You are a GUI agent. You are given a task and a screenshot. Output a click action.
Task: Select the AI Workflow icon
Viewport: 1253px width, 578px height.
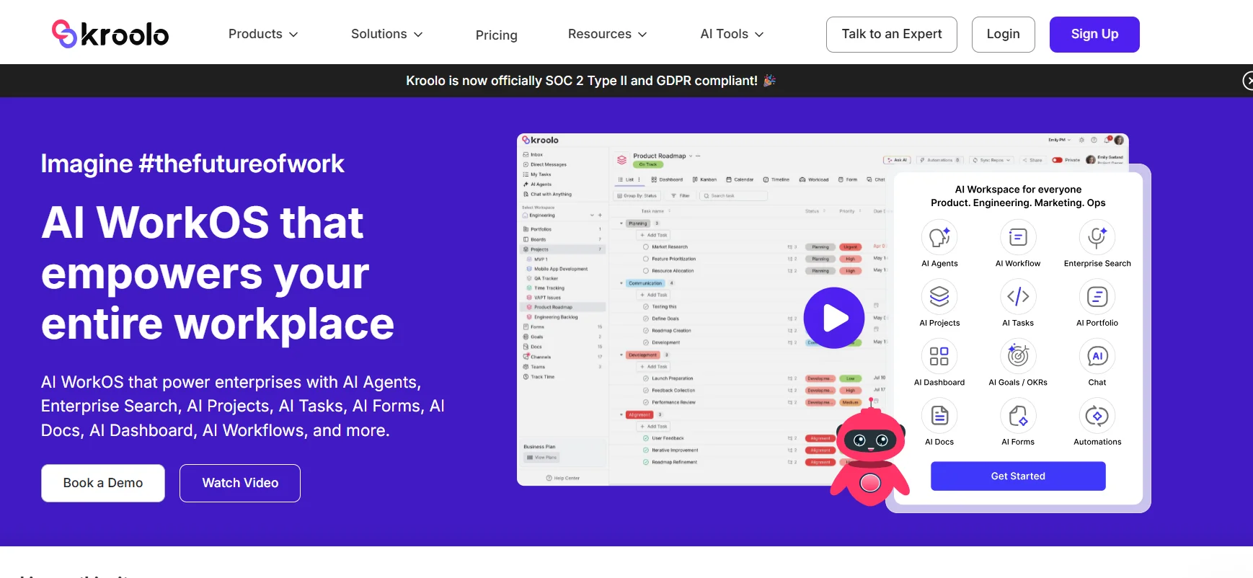[1017, 237]
